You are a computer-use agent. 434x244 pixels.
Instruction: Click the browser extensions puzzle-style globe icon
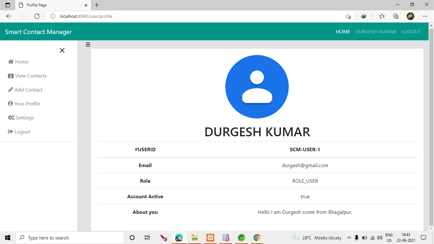363,16
